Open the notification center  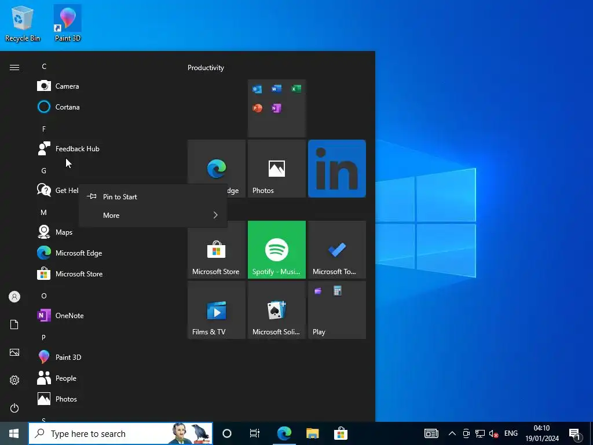point(575,433)
